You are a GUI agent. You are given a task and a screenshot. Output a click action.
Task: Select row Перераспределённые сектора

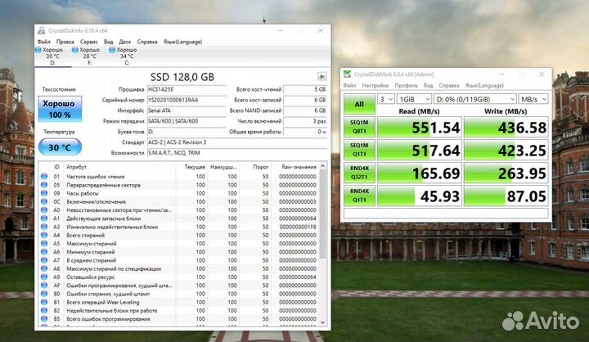pos(179,185)
